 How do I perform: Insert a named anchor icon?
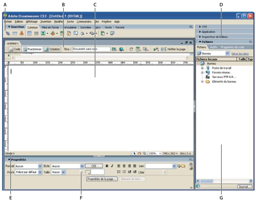[22, 33]
